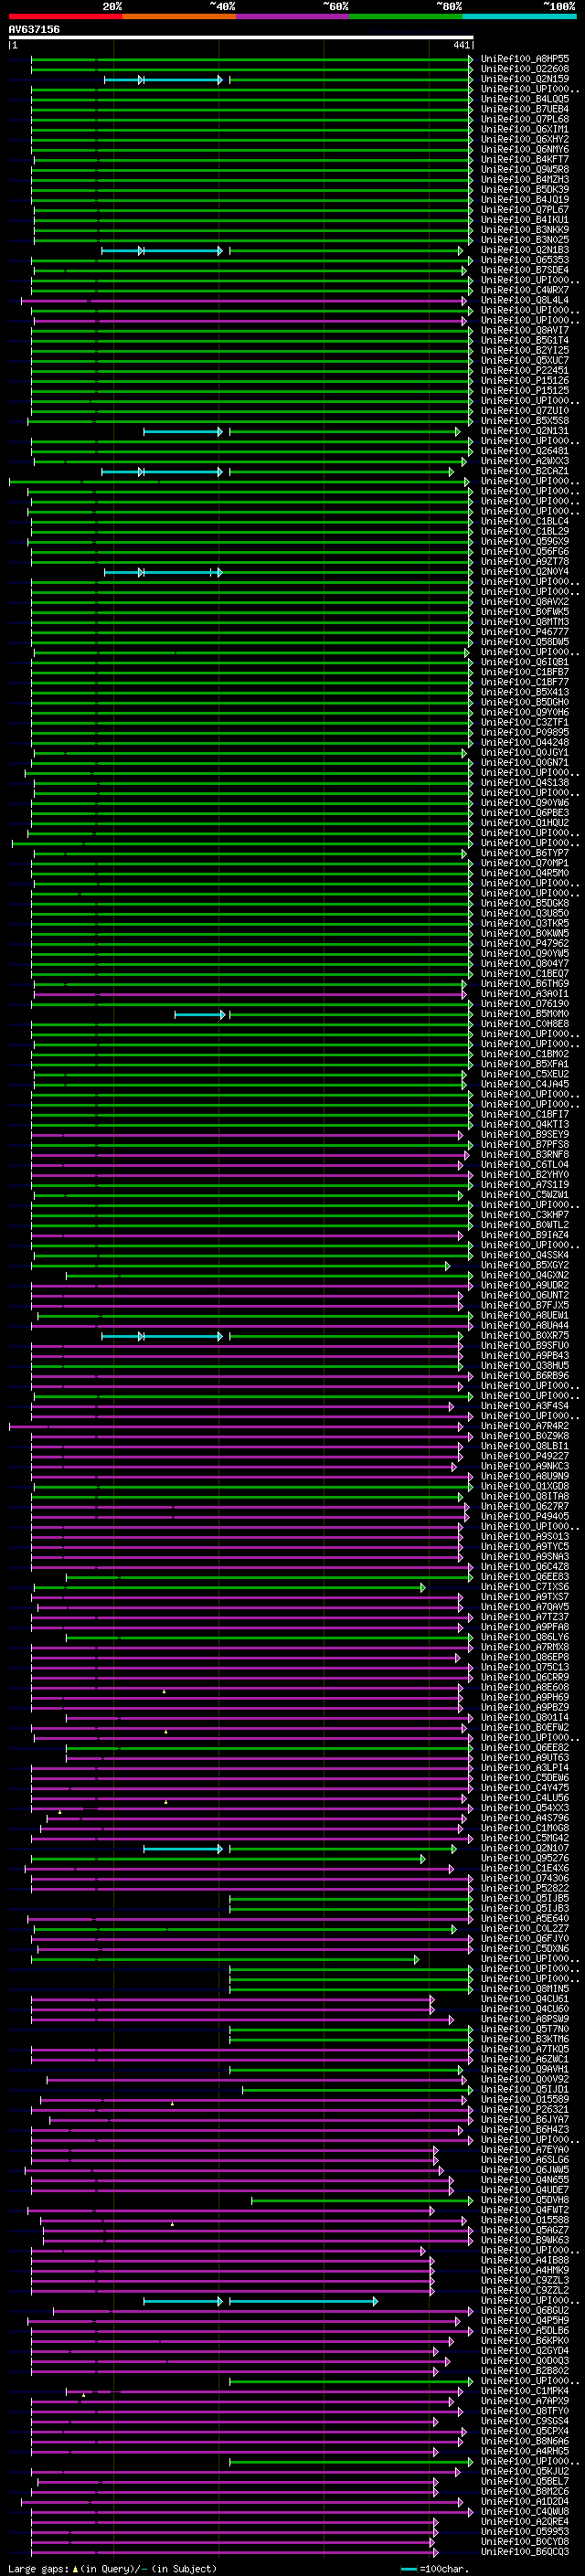Click the white query sequence bar
Viewport: 585px width, 2576px height.
pyautogui.click(x=241, y=38)
